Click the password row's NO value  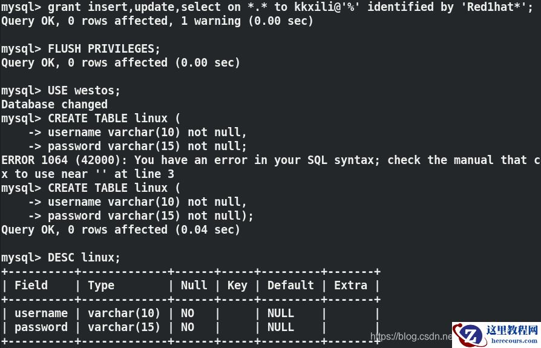188,327
